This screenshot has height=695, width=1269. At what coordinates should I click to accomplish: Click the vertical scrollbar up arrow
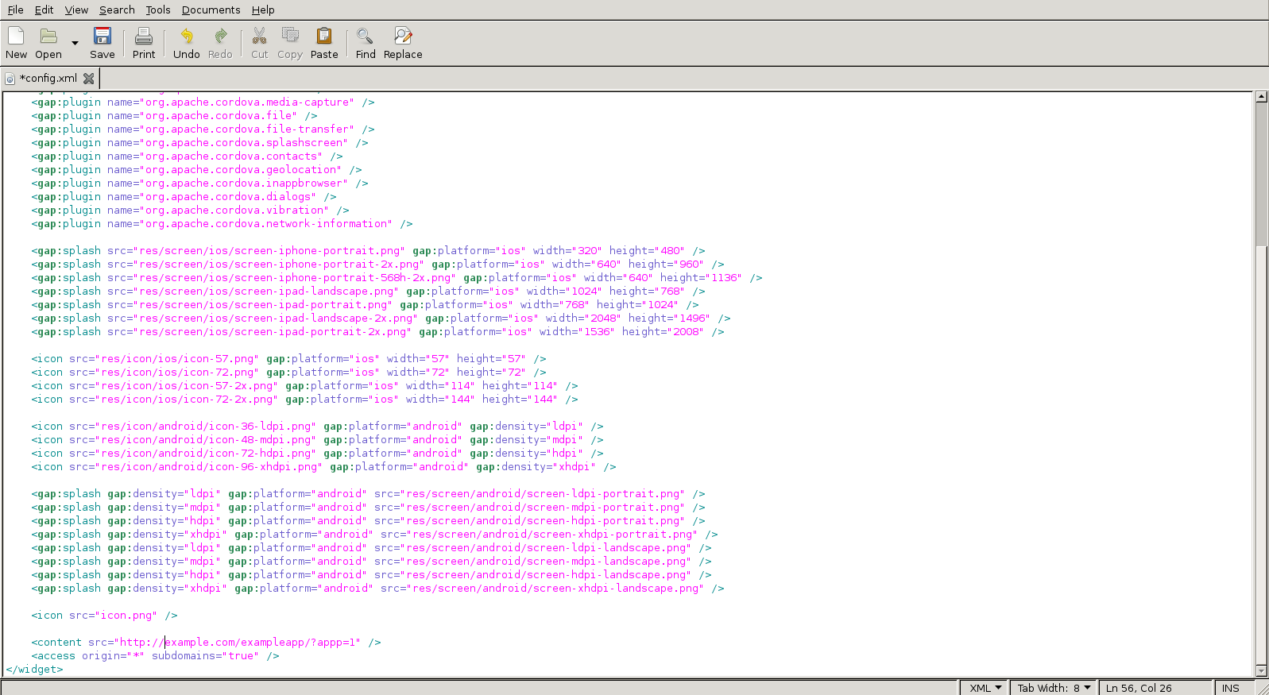(1261, 97)
